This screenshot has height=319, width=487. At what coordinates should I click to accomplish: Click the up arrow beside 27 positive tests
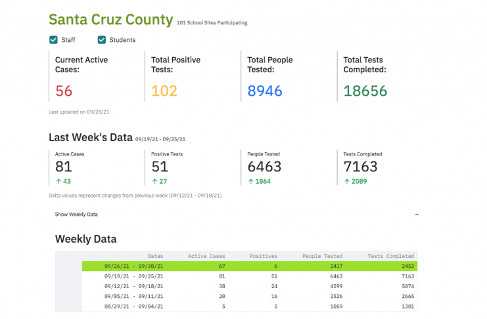tap(154, 181)
